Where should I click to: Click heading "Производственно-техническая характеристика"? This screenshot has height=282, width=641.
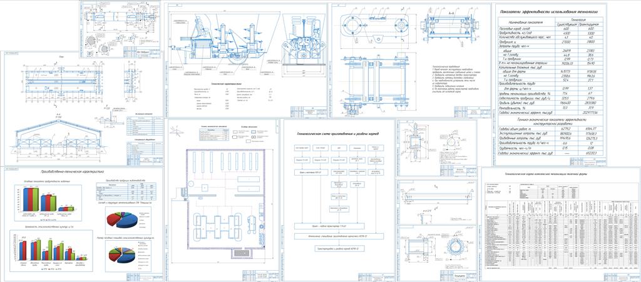point(73,172)
